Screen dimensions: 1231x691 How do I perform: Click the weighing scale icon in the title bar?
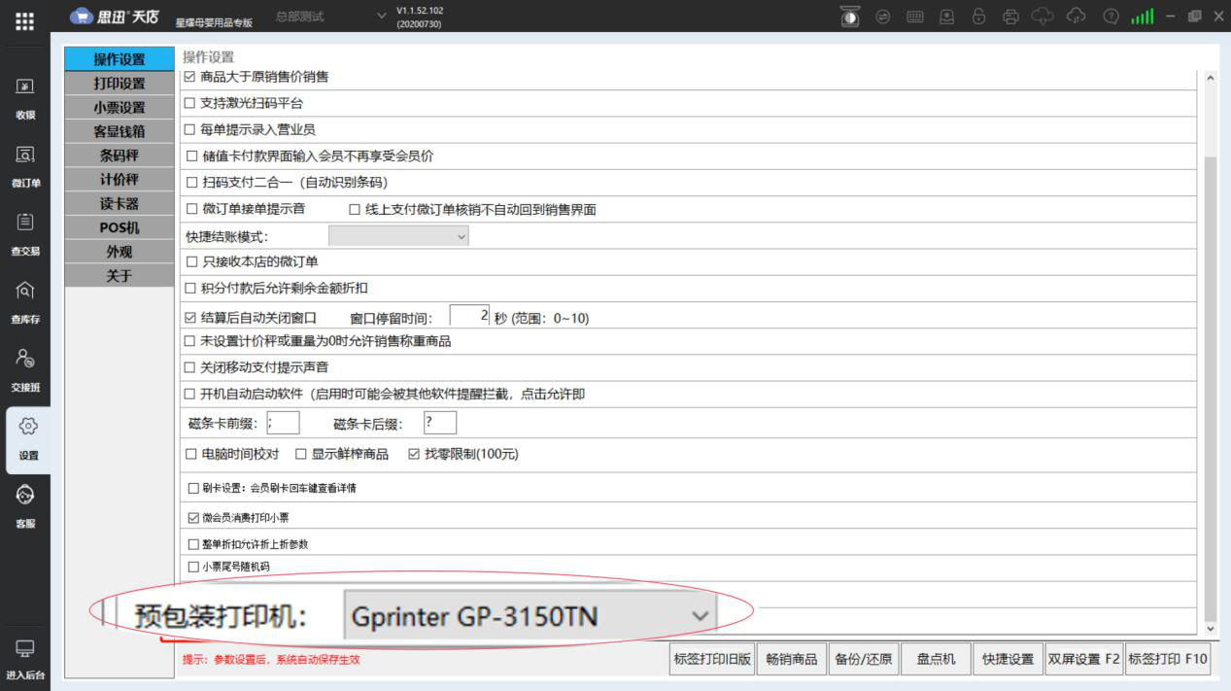pos(850,17)
